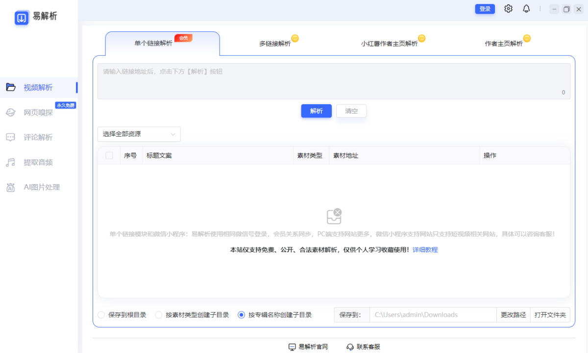
Task: Open the 视频解析 sidebar panel
Action: pyautogui.click(x=39, y=87)
